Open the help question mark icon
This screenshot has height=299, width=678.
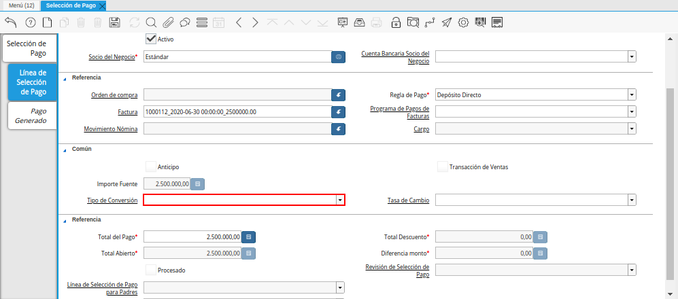(x=30, y=22)
